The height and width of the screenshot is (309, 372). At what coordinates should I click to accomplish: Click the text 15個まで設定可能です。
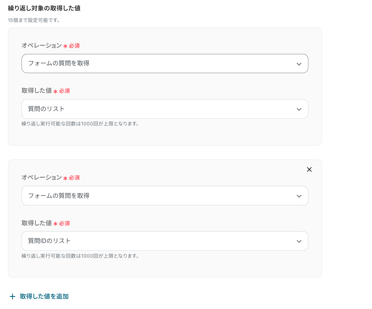coord(34,20)
